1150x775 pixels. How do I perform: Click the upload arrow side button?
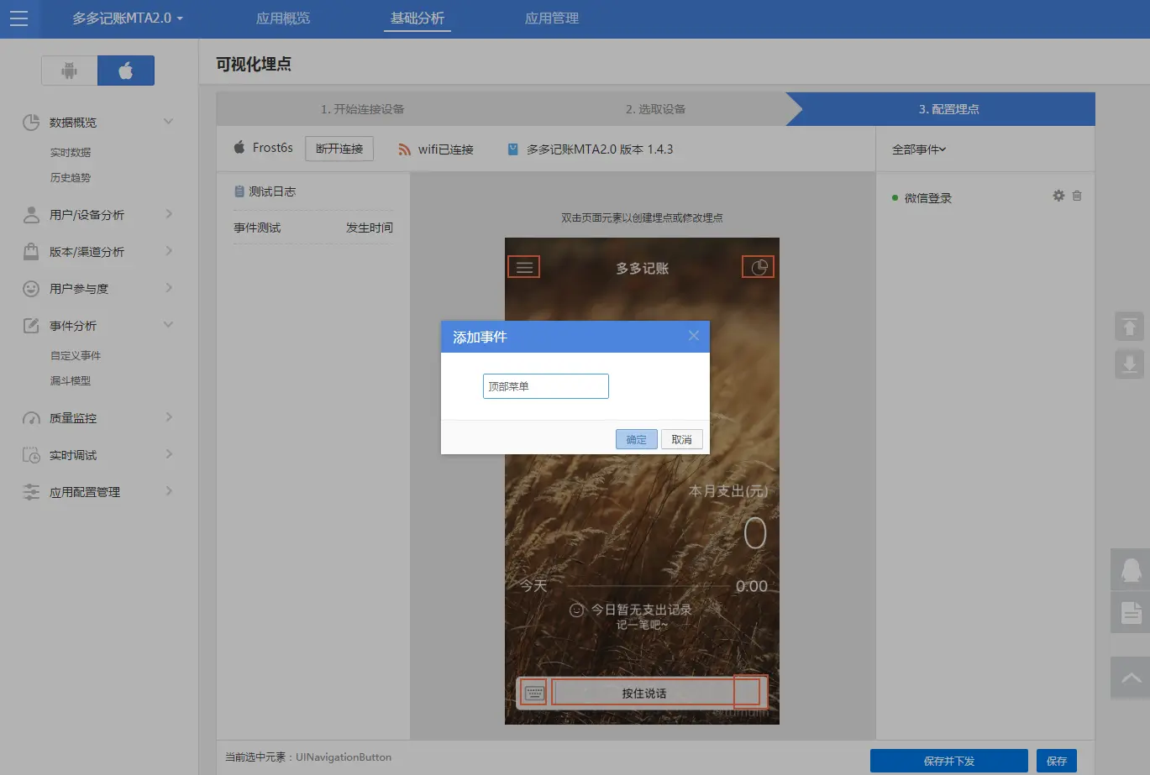pos(1130,326)
